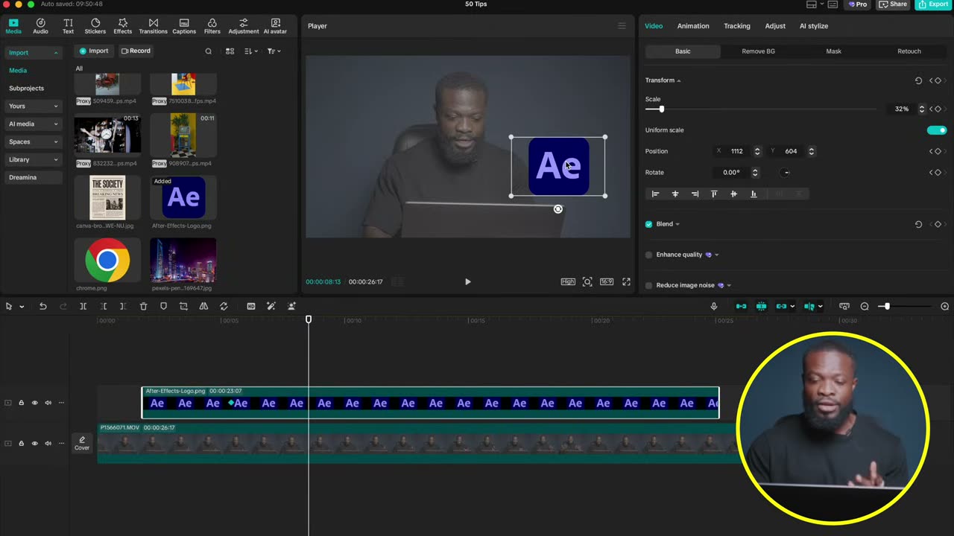The height and width of the screenshot is (536, 954).
Task: Open the Adjustment panel
Action: [244, 26]
